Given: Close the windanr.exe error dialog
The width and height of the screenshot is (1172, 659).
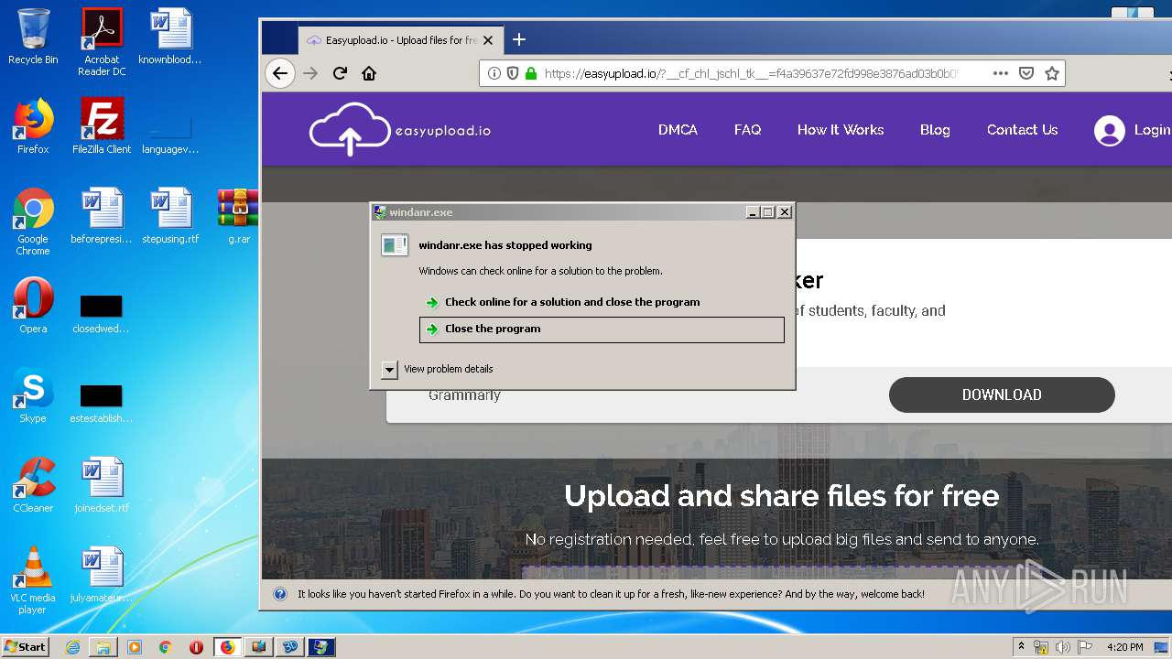Looking at the screenshot, I should 785,212.
